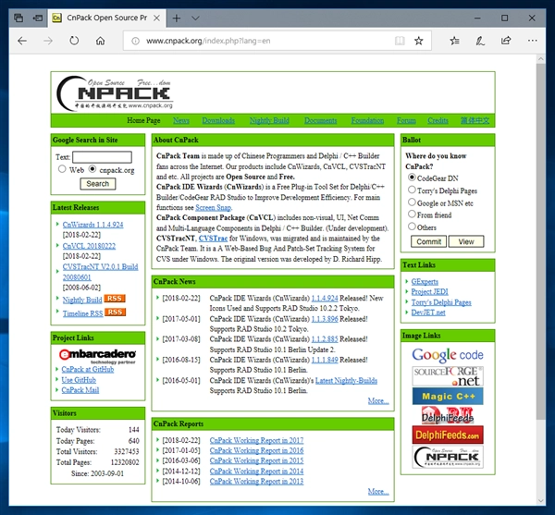Open Latest Nightly-Builds news link

point(346,381)
